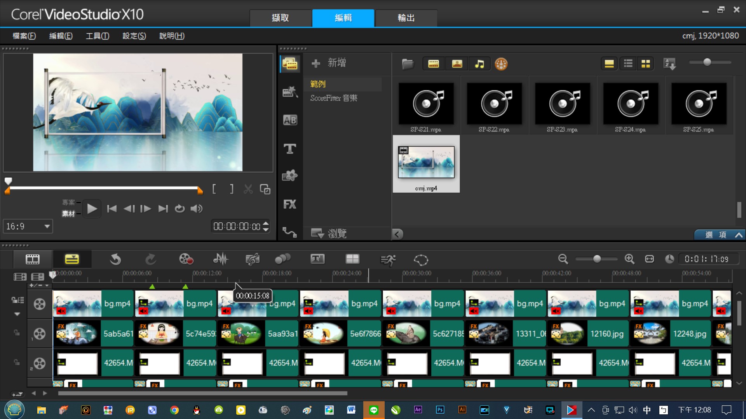The height and width of the screenshot is (419, 746).
Task: Open the 編輯(E) menu
Action: (61, 36)
